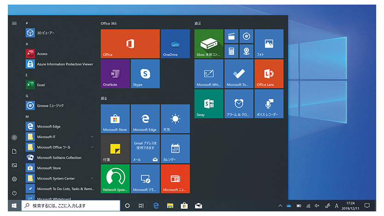Viewport: 384px width, 216px height.
Task: Open the OneDrive tile
Action: [x=175, y=44]
